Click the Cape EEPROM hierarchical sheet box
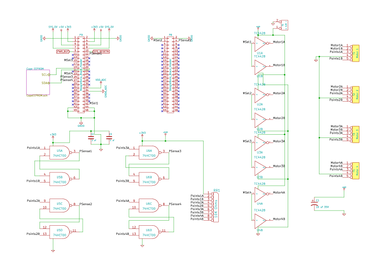The image size is (387, 274). pyautogui.click(x=38, y=82)
